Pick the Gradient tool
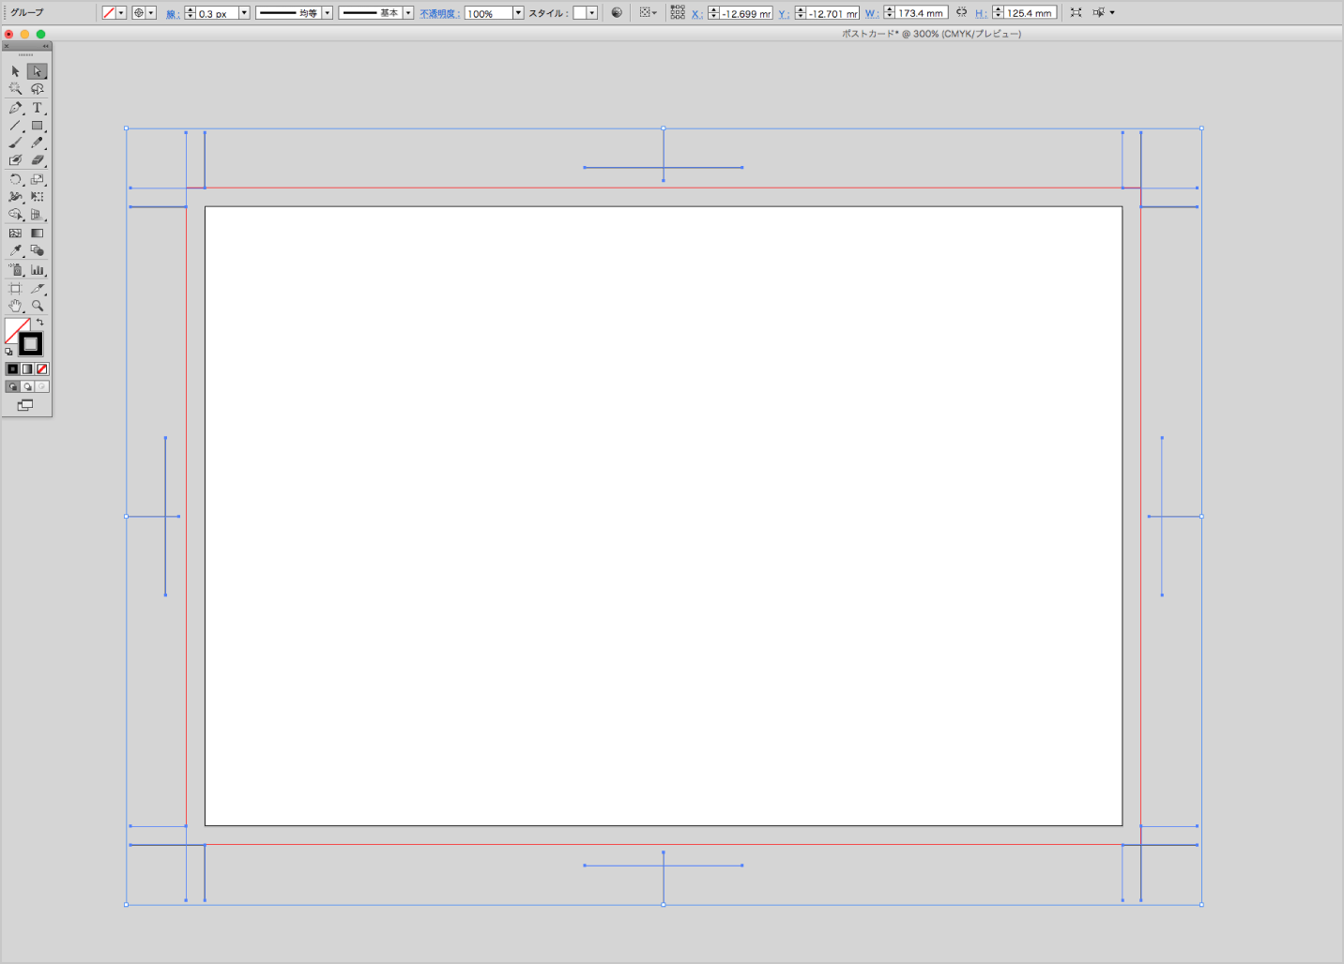1344x964 pixels. (38, 233)
